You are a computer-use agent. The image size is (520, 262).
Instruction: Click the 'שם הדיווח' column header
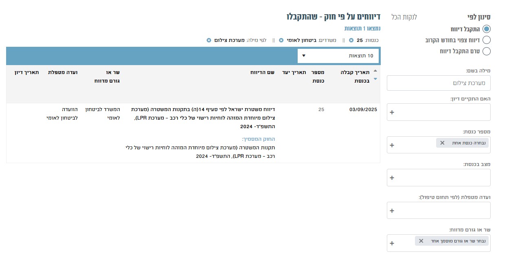(262, 72)
